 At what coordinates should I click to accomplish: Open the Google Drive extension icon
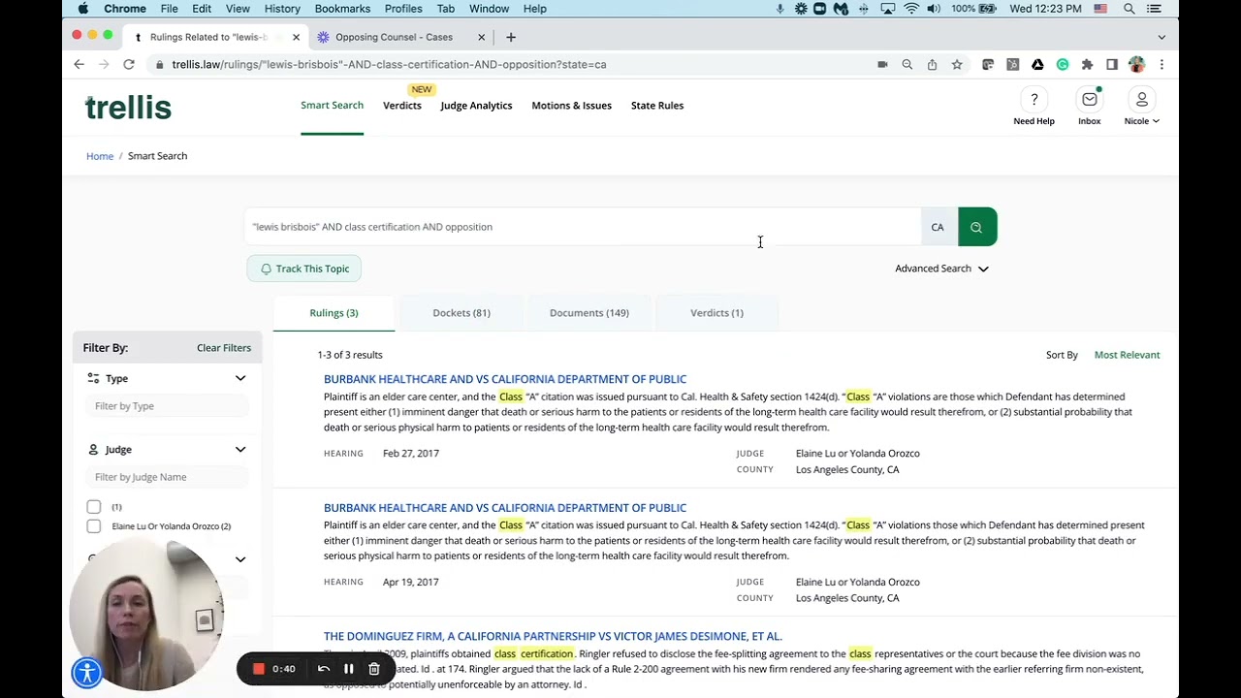(1037, 64)
